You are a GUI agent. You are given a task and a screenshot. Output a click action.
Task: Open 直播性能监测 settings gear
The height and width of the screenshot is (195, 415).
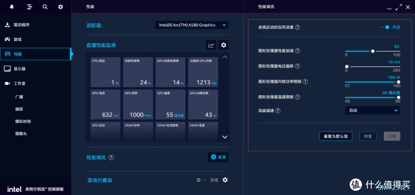(x=224, y=45)
